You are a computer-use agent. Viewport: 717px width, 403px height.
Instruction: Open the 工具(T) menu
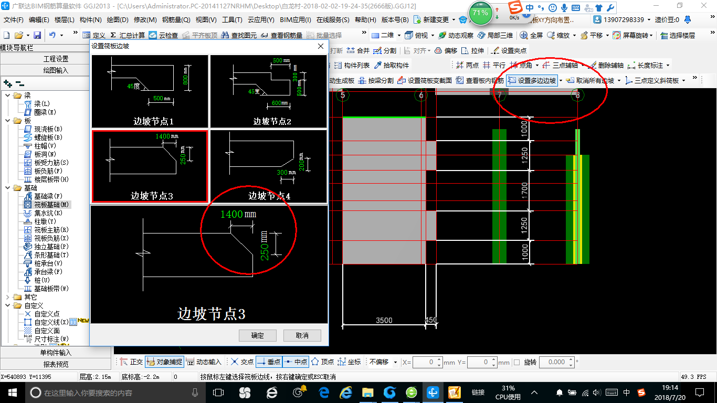tap(232, 19)
